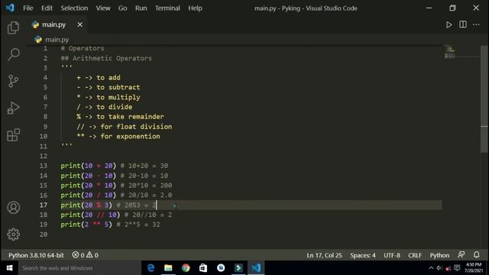Click the 'Search the web and Windows' box
Image resolution: width=489 pixels, height=275 pixels.
click(79, 268)
